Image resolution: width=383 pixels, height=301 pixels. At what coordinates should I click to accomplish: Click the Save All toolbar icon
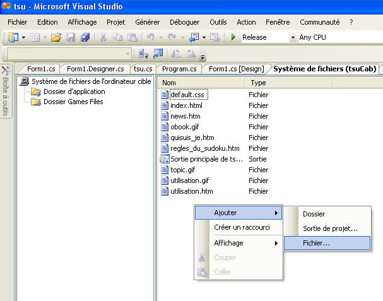(x=85, y=37)
